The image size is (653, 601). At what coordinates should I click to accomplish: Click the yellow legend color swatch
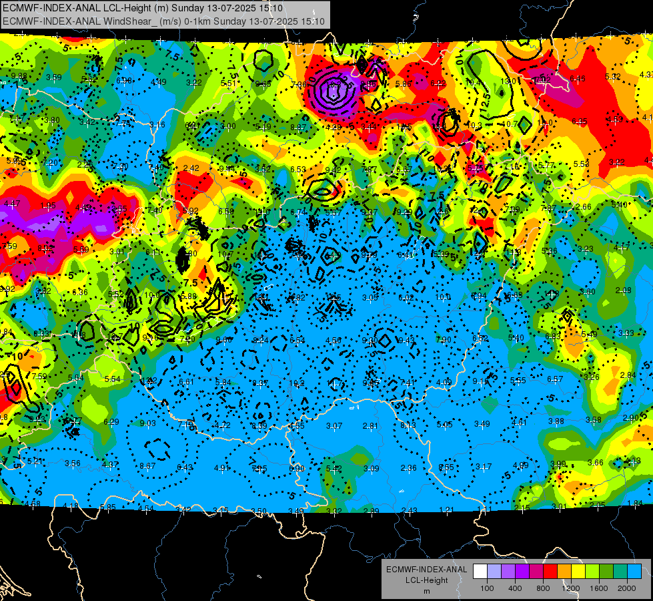(x=578, y=572)
